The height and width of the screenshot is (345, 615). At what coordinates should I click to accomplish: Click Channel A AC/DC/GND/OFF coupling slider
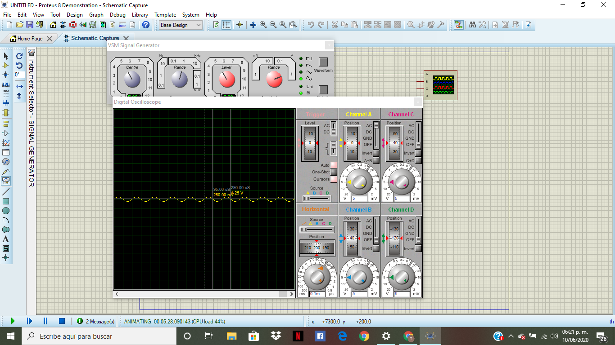pyautogui.click(x=376, y=136)
